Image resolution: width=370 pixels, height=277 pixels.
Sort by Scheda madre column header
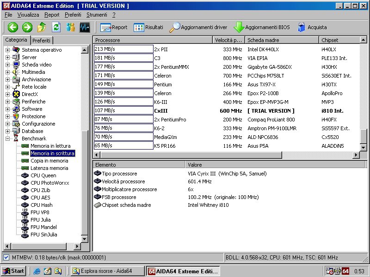[281, 40]
